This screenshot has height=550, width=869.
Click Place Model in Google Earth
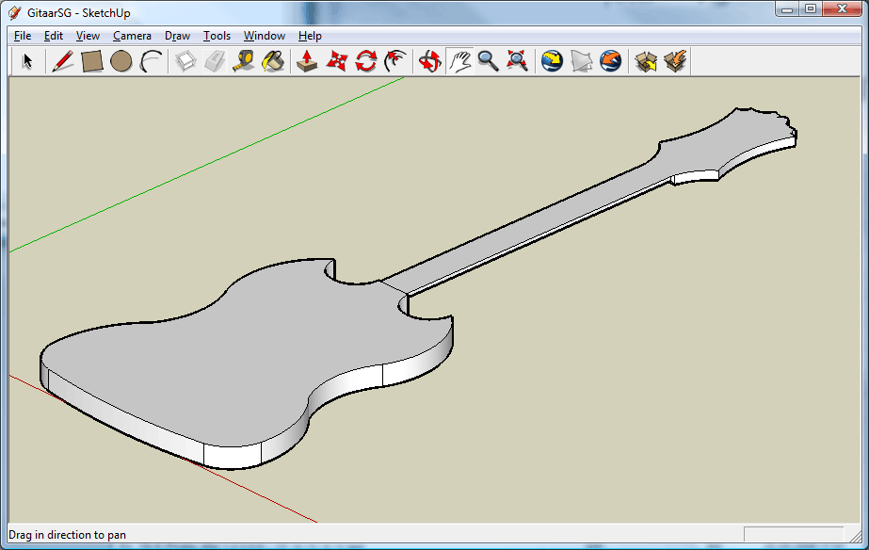click(611, 61)
